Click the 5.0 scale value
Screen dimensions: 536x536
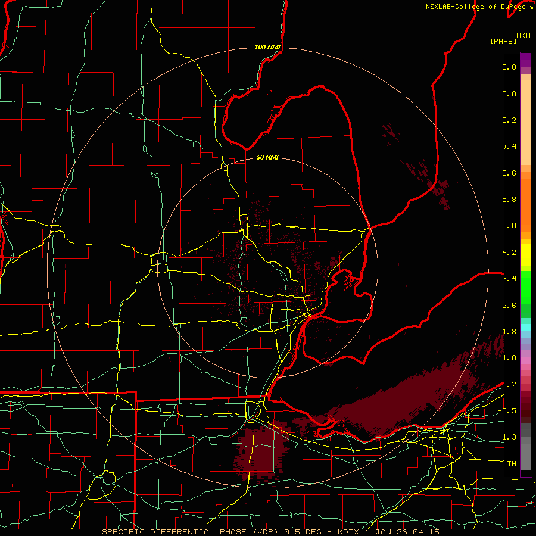tap(509, 226)
